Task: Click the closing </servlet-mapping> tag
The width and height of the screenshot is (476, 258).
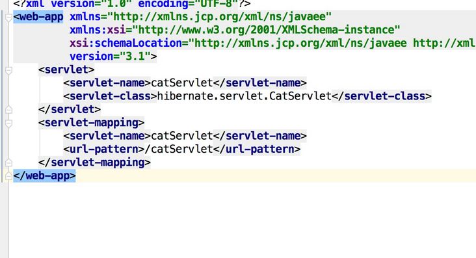Action: (94, 162)
